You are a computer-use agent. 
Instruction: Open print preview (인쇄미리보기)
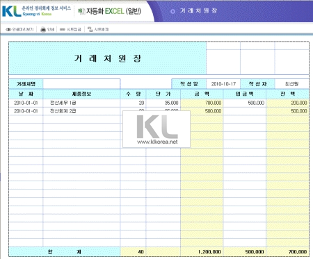point(19,29)
